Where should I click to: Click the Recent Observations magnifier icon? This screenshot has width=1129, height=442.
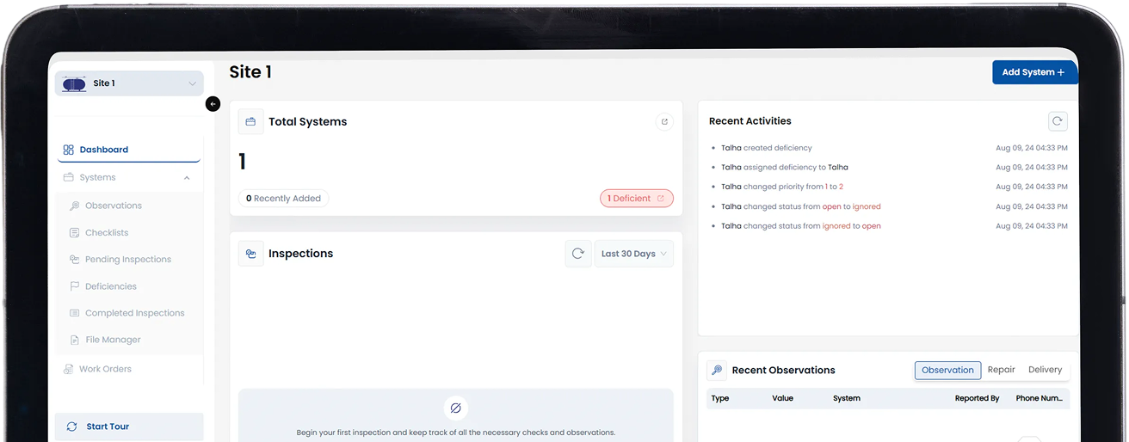(x=716, y=370)
